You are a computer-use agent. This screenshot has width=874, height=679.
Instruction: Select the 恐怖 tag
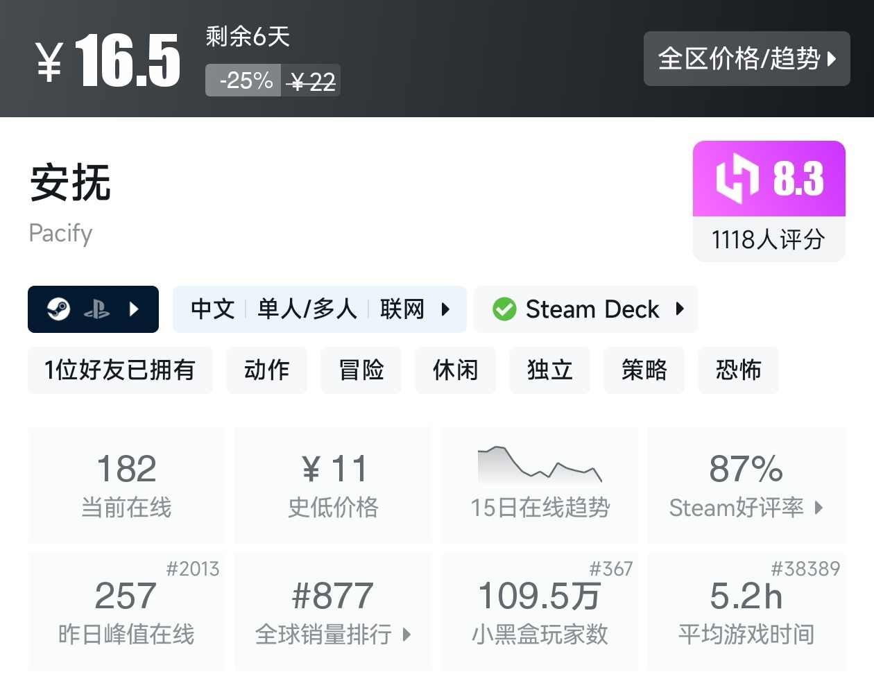click(x=738, y=370)
